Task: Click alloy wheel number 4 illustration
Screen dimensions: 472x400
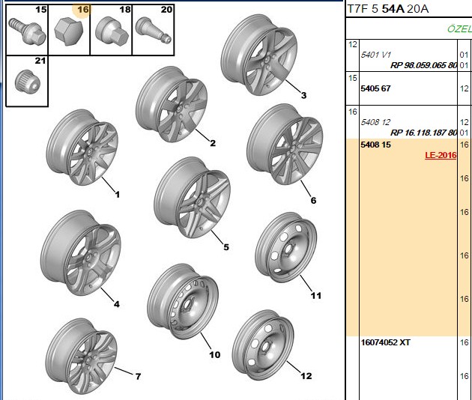Action: (81, 253)
